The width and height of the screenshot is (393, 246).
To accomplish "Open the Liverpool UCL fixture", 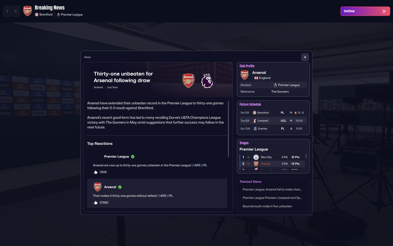I will click(x=261, y=121).
